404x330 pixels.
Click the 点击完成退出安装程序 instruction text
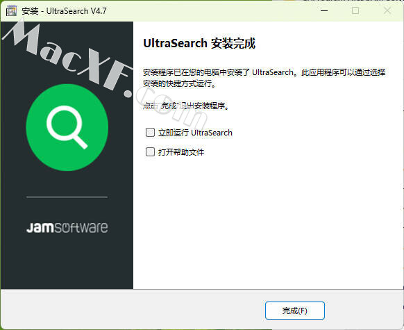click(186, 106)
